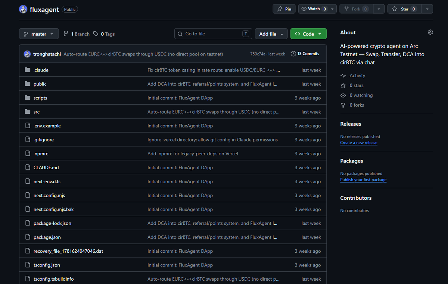The image size is (448, 284).
Task: Open the 0 Tags link
Action: click(104, 34)
